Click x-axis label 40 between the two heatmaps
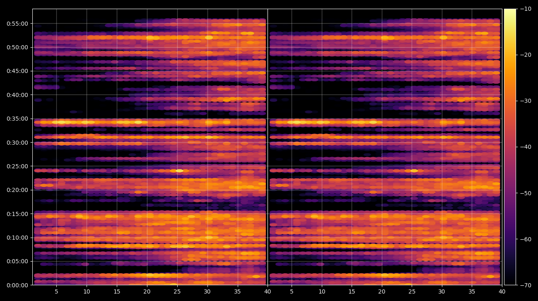Screen dimensions: 538x301 (268, 292)
